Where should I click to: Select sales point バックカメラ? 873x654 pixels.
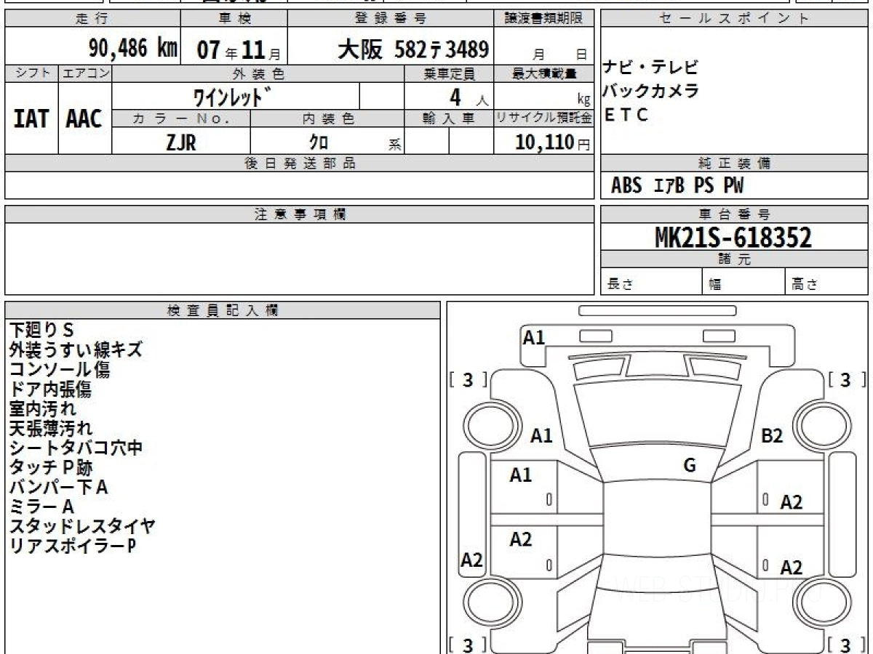point(650,91)
